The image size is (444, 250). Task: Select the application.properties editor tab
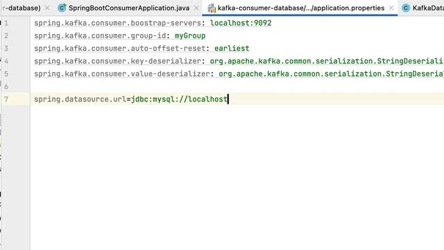click(x=300, y=8)
